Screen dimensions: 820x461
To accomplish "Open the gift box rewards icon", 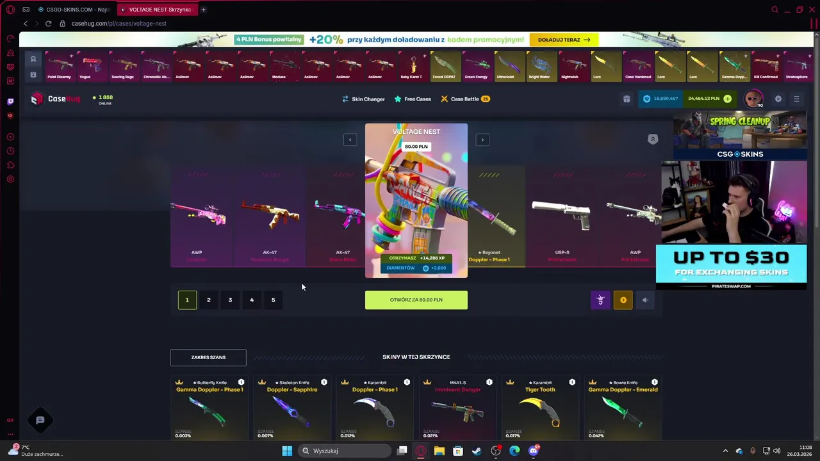I will click(627, 99).
